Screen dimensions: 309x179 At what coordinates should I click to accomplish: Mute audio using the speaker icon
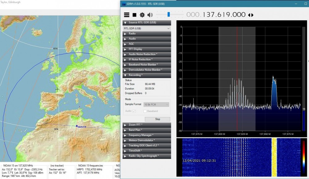click(x=150, y=15)
